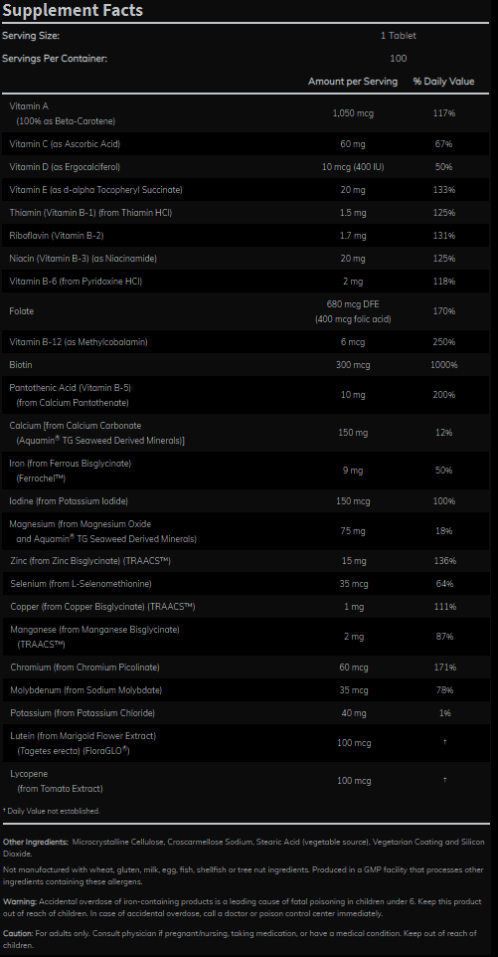Screen dimensions: 498x957
Task: Click the Biotin 1000% daily value
Action: [443, 365]
